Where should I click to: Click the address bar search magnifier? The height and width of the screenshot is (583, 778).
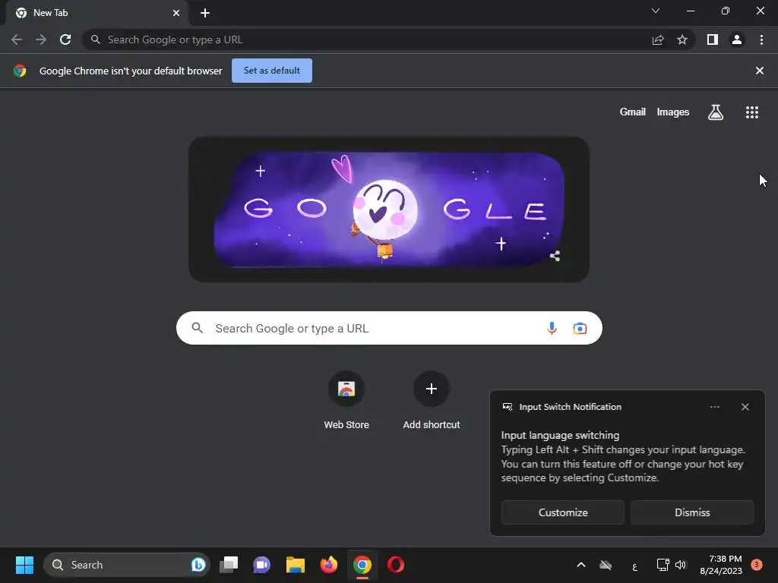tap(95, 39)
